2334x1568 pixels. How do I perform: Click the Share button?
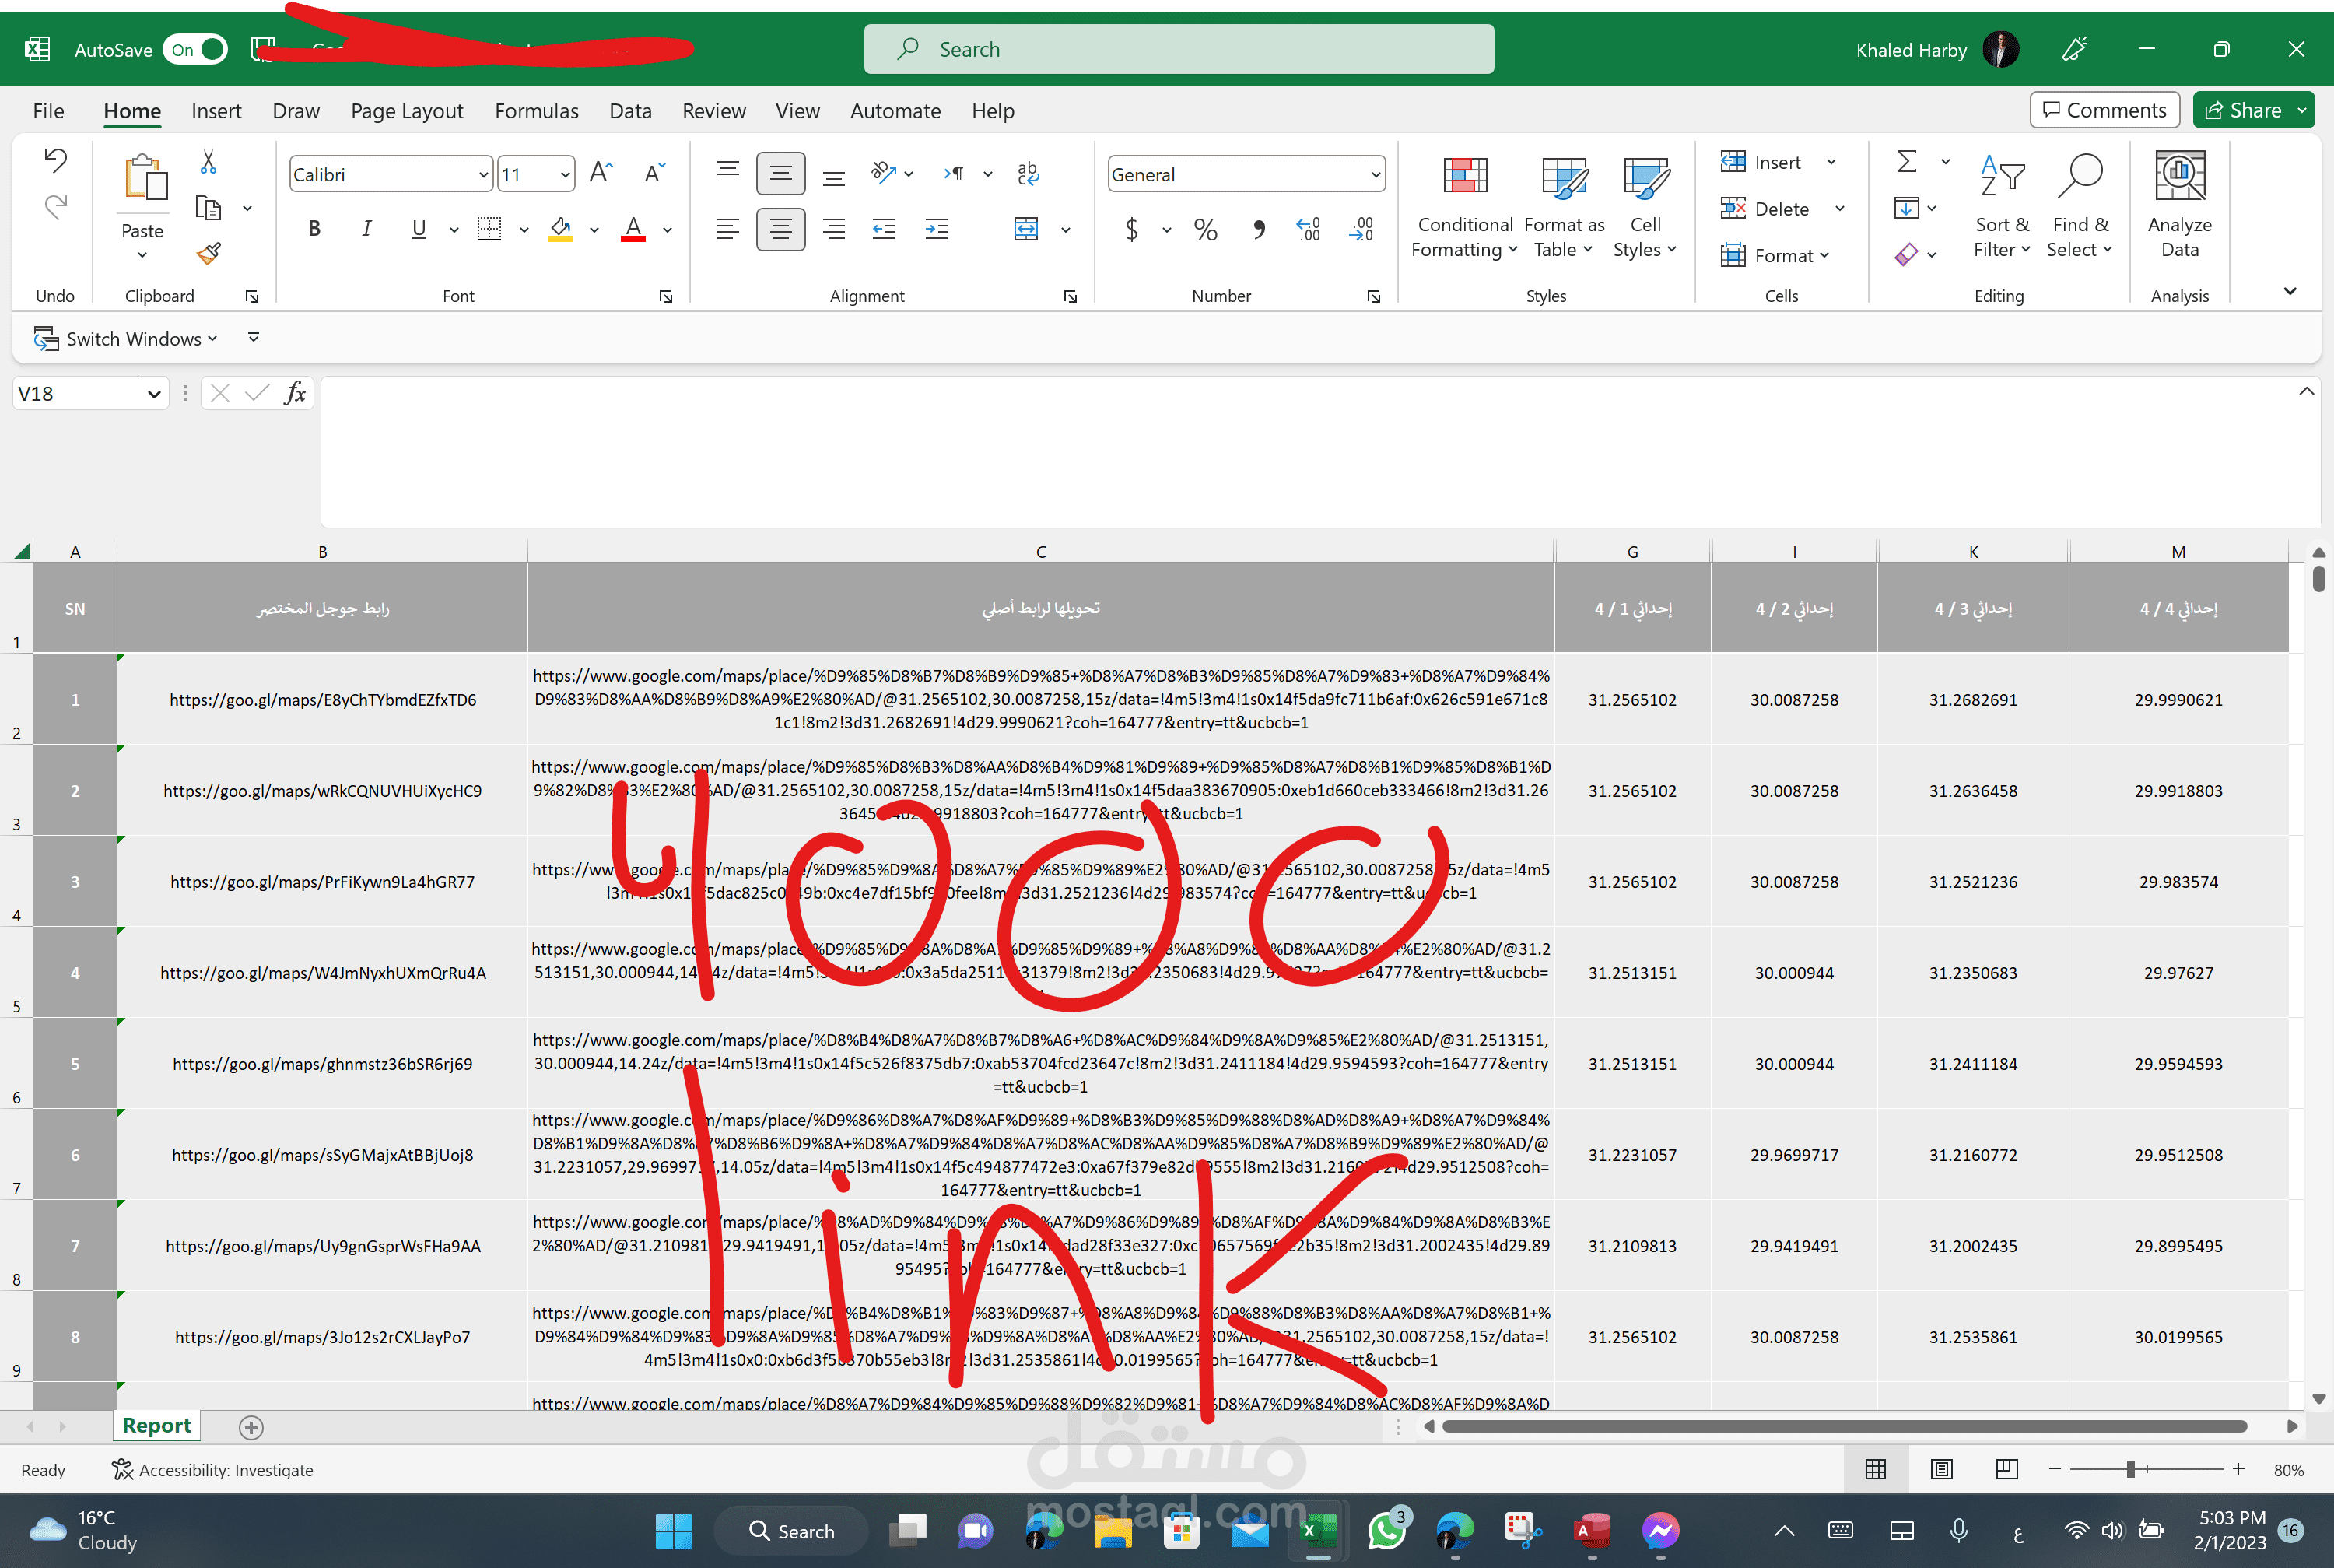click(2242, 110)
